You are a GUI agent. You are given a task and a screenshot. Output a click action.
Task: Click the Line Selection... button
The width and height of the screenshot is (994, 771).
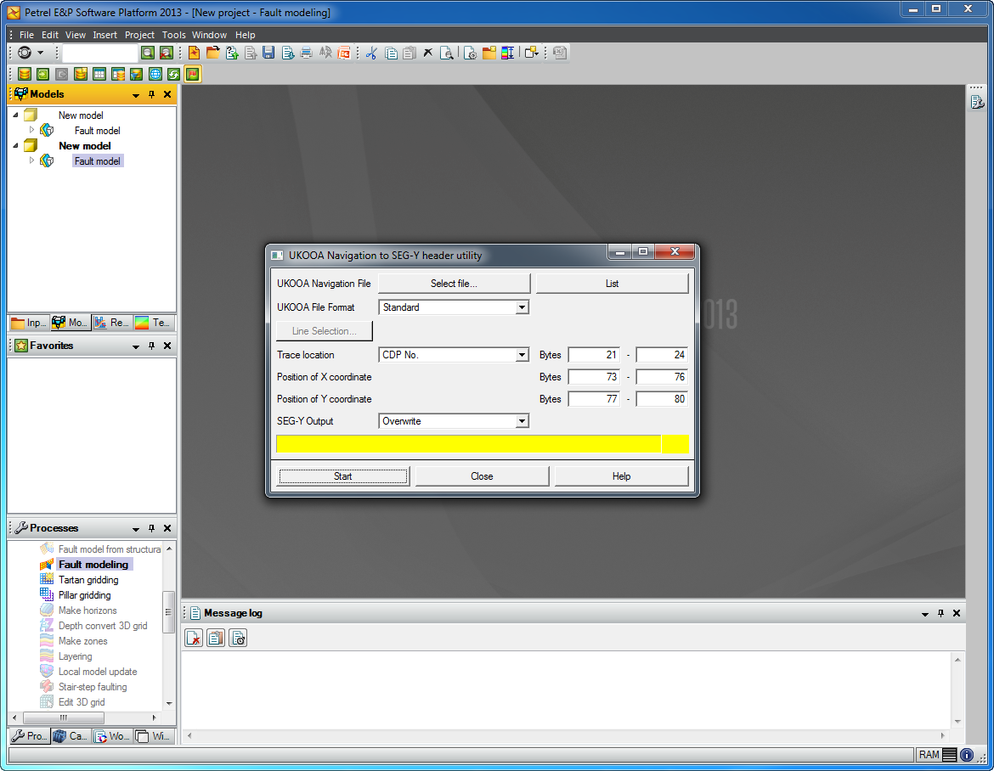pyautogui.click(x=325, y=330)
